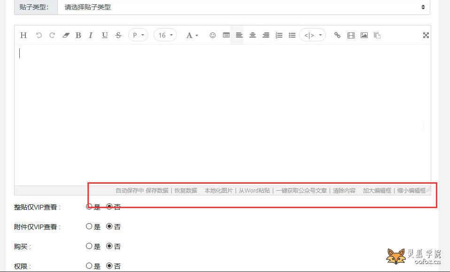450x272 pixels.
Task: Open the font color A picker
Action: coord(192,35)
